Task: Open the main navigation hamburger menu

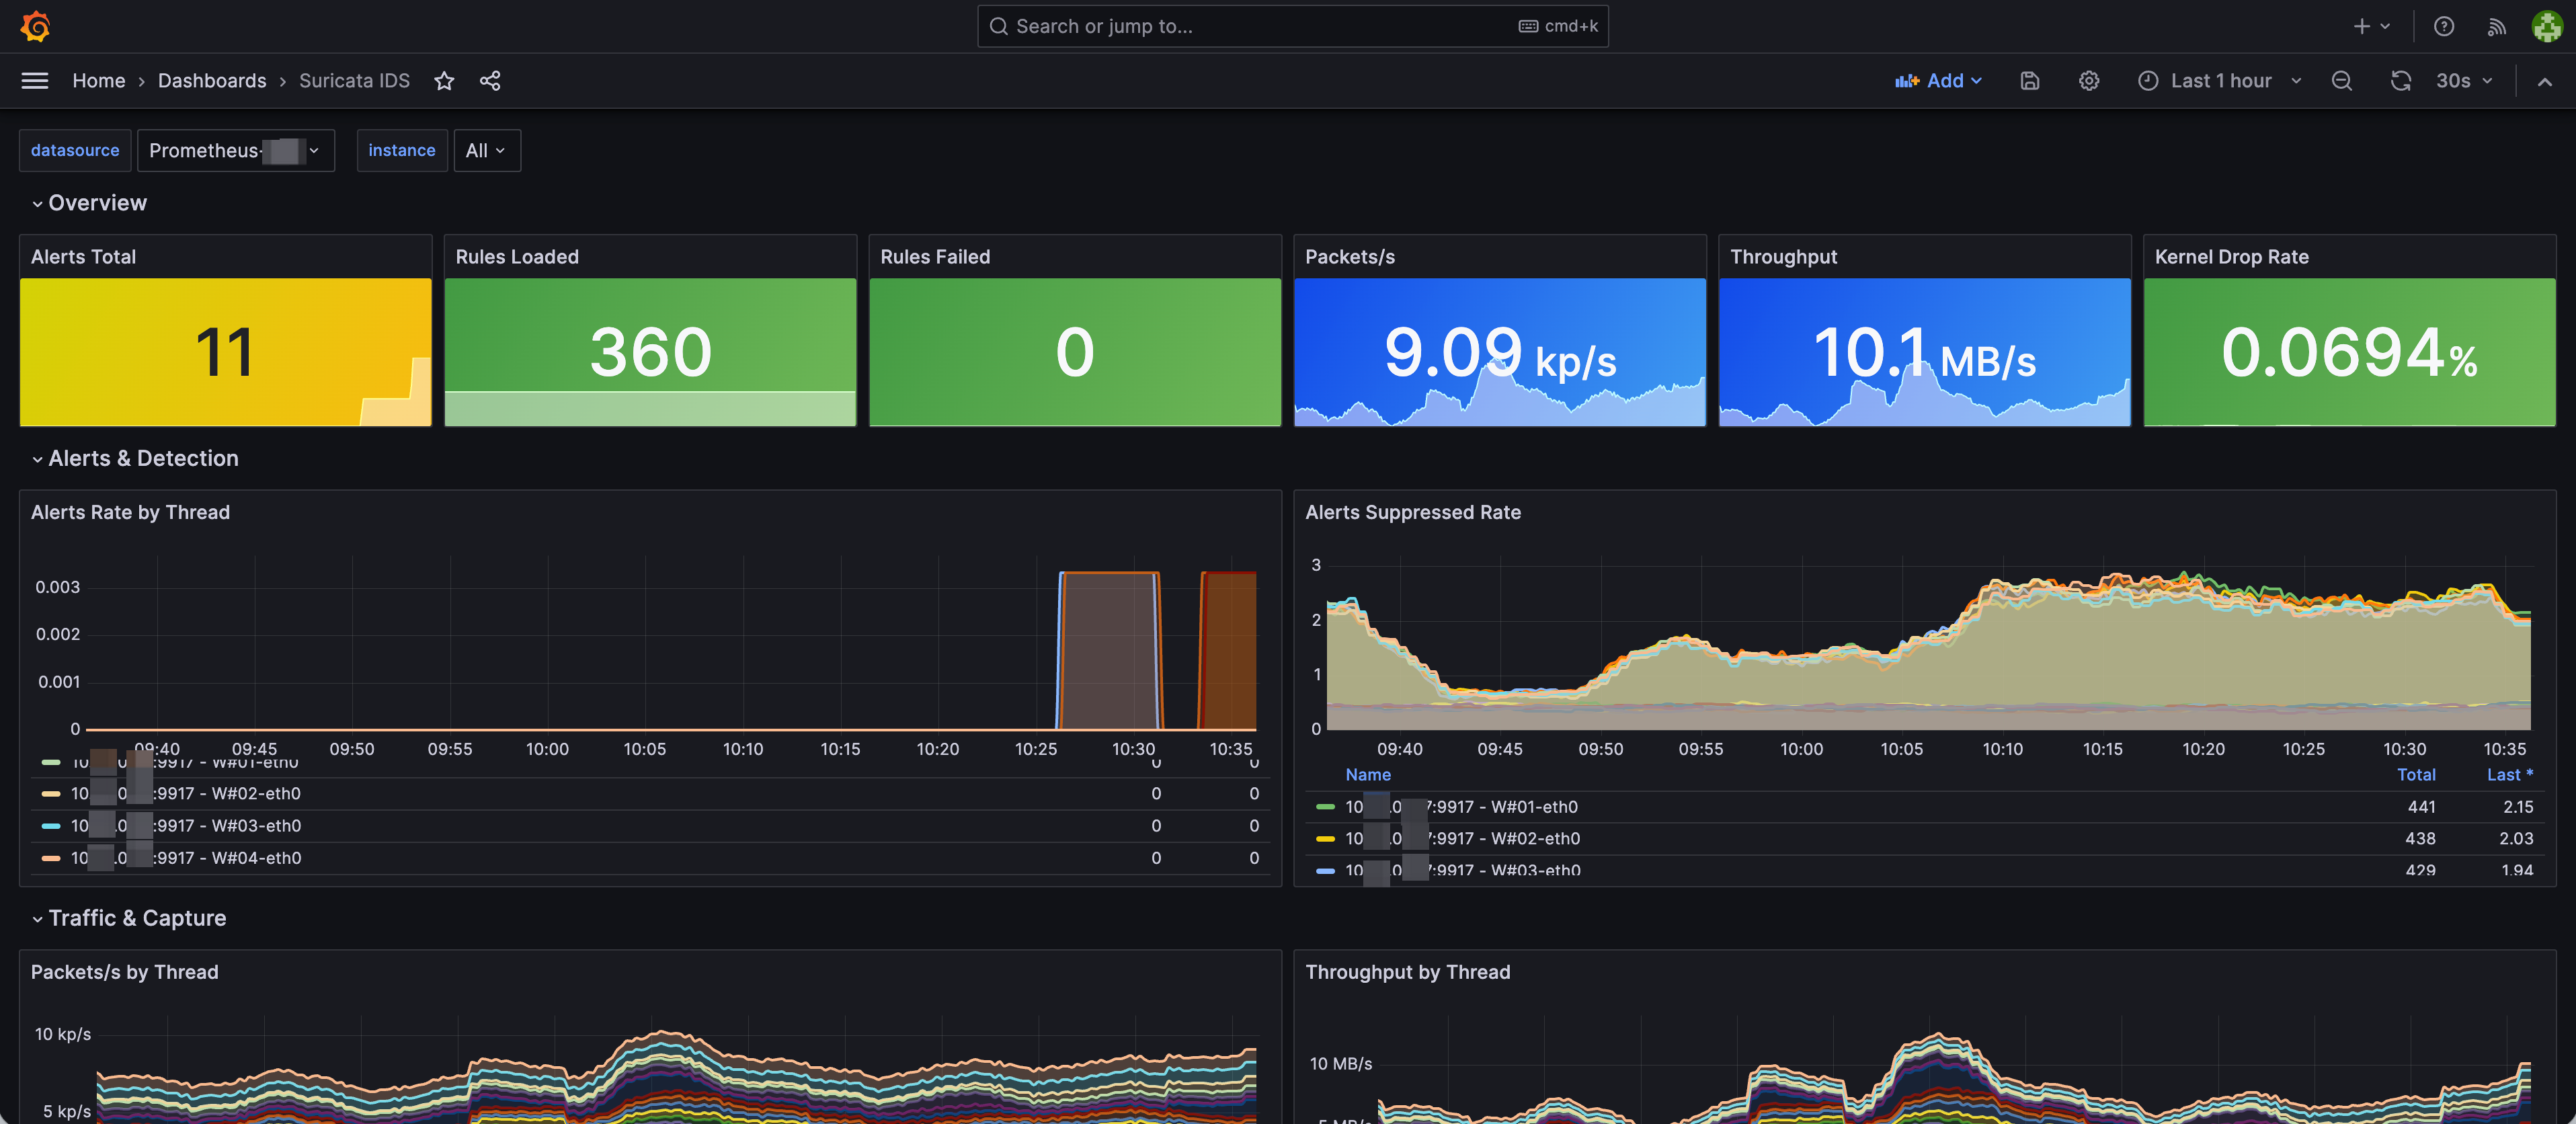Action: click(x=34, y=81)
